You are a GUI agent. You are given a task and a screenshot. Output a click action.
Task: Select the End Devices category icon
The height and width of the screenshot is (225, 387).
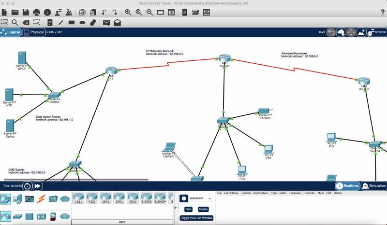click(x=17, y=198)
